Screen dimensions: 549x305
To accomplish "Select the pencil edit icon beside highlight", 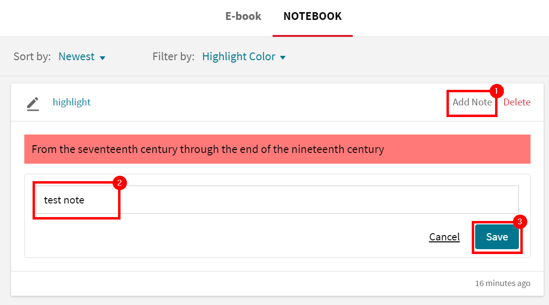I will tap(33, 103).
